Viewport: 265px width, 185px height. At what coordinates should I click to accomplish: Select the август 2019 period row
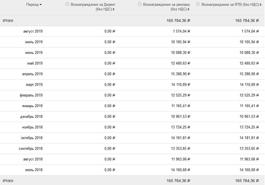click(x=33, y=31)
